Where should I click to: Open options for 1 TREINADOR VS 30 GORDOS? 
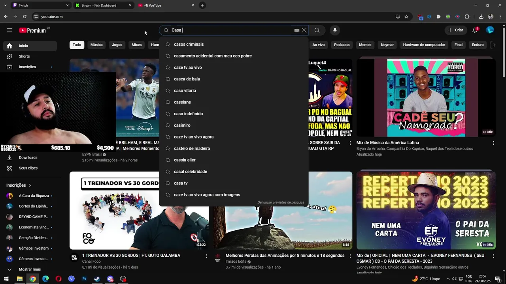pos(206,256)
